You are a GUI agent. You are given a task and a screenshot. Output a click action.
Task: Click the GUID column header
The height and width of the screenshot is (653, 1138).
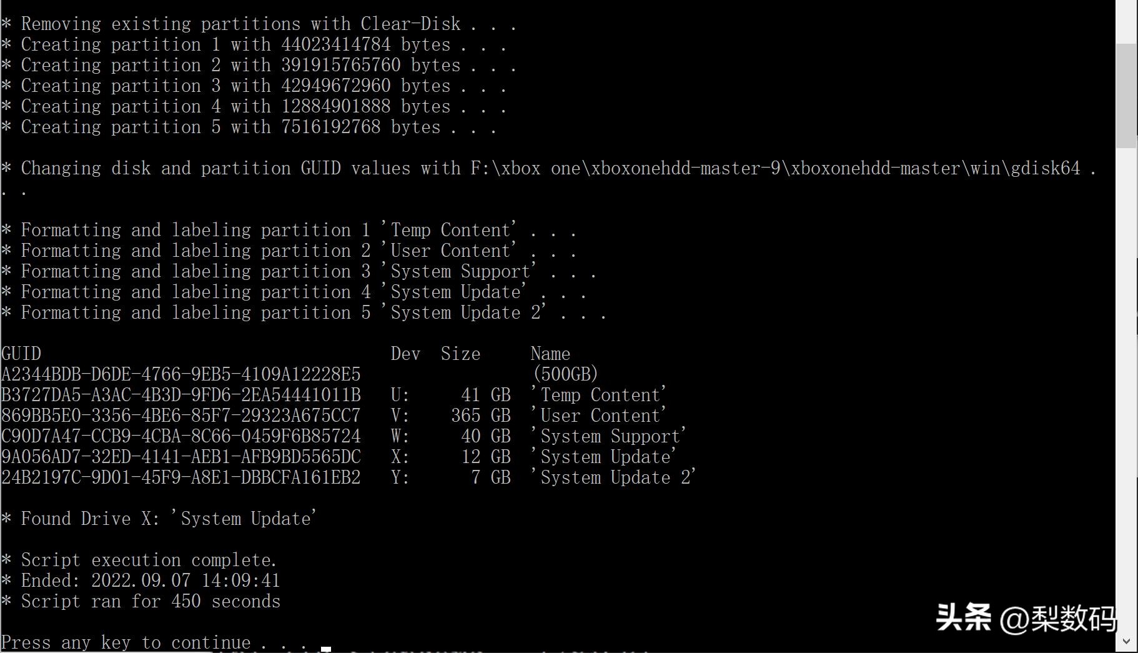[21, 354]
